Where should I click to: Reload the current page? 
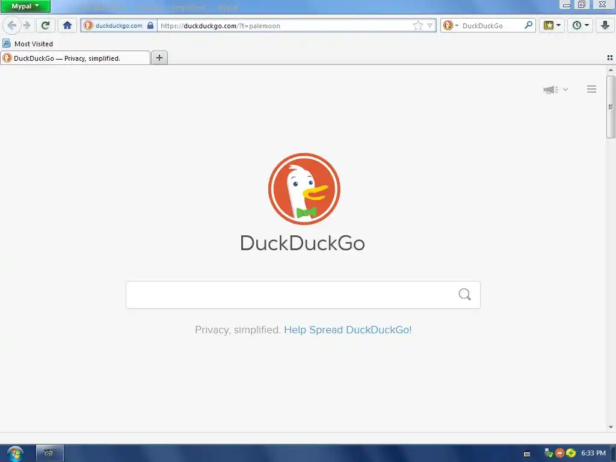coord(46,25)
